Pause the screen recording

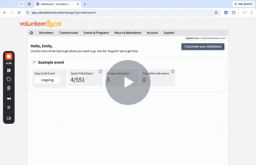pyautogui.click(x=9, y=71)
